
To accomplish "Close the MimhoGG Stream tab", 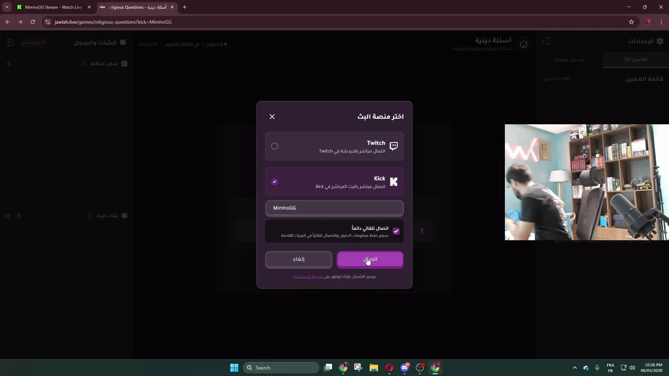I will tap(89, 7).
